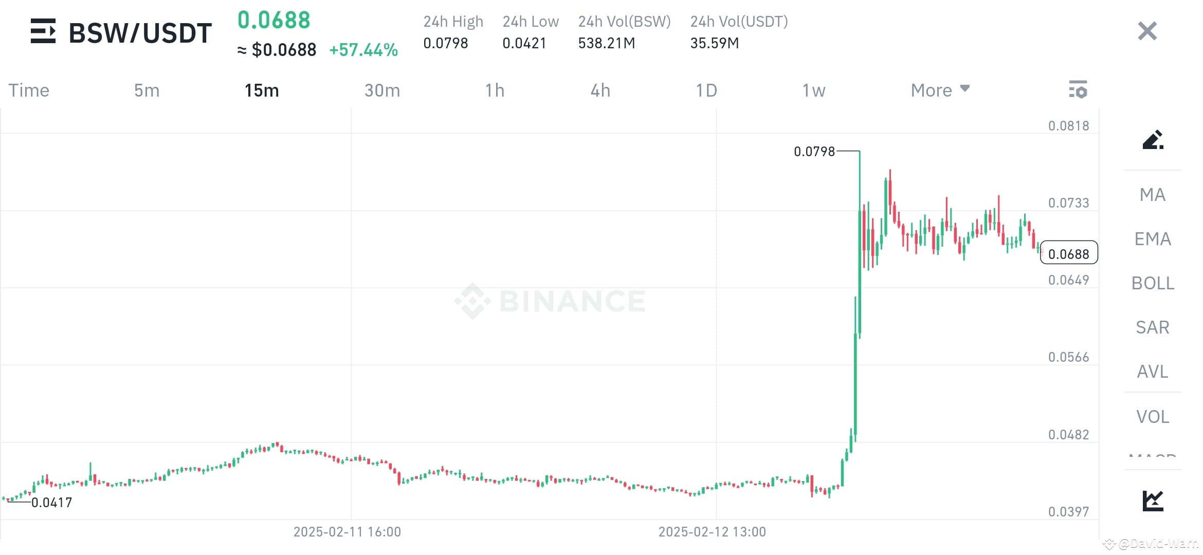This screenshot has height=555, width=1203.
Task: Enable the MA indicator
Action: pyautogui.click(x=1152, y=195)
